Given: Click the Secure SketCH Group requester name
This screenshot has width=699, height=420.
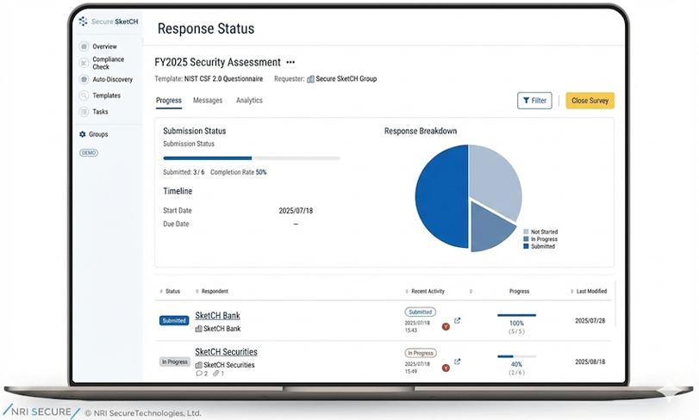Looking at the screenshot, I should (346, 79).
